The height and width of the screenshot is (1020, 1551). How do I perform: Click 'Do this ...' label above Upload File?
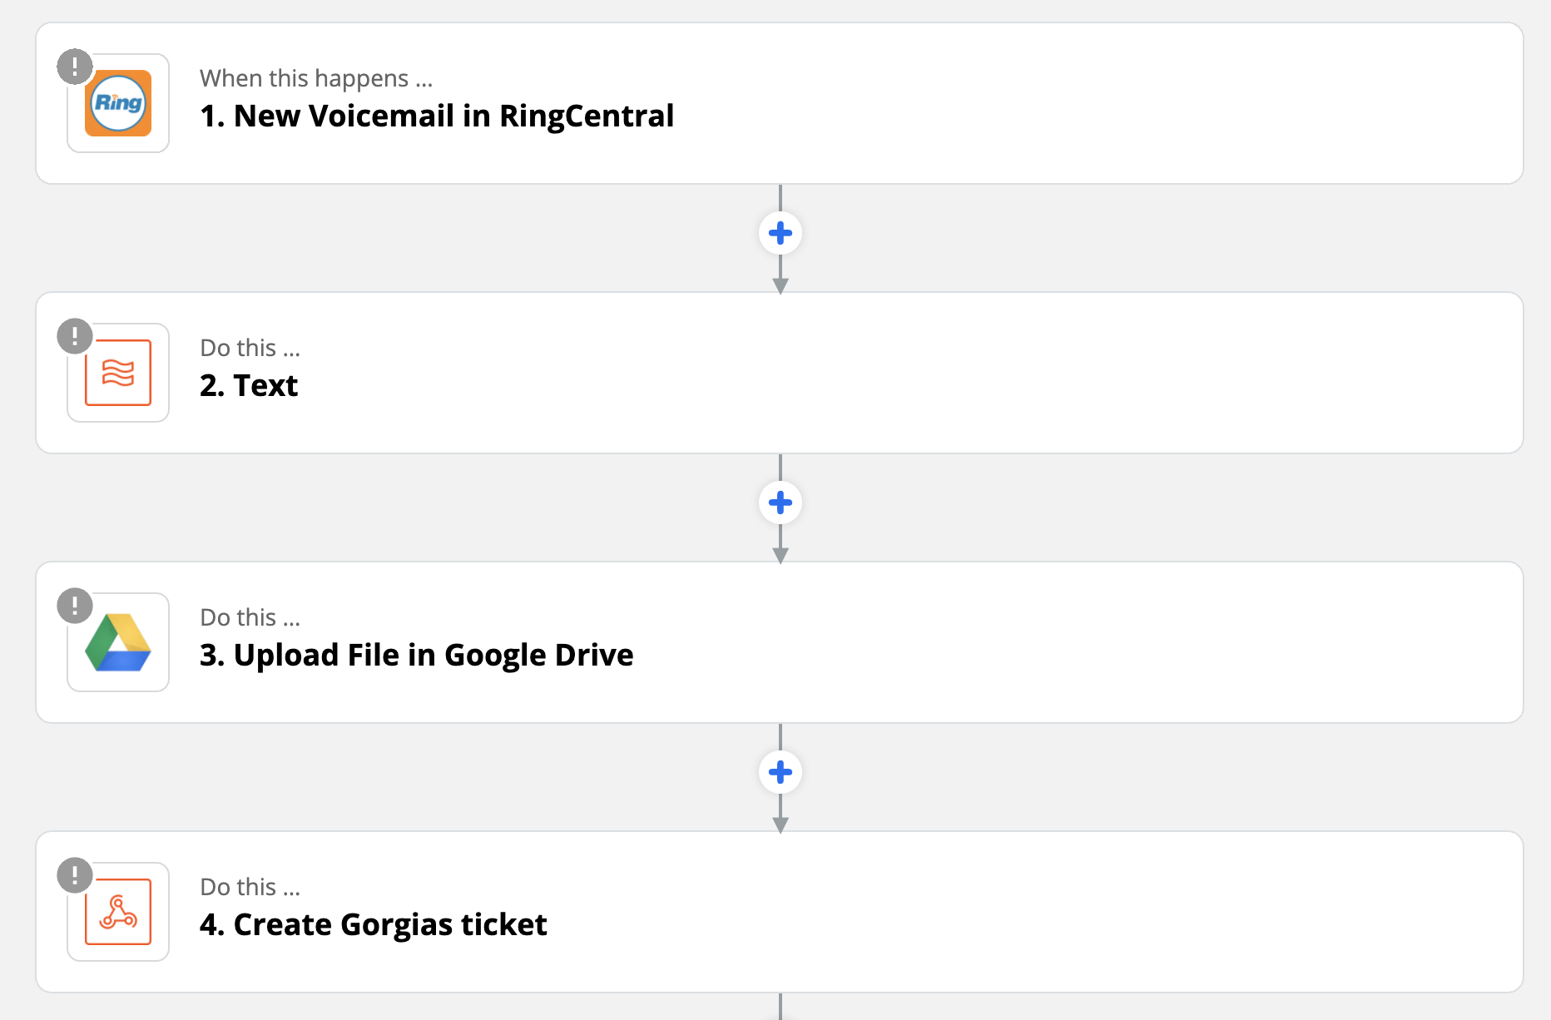(250, 617)
